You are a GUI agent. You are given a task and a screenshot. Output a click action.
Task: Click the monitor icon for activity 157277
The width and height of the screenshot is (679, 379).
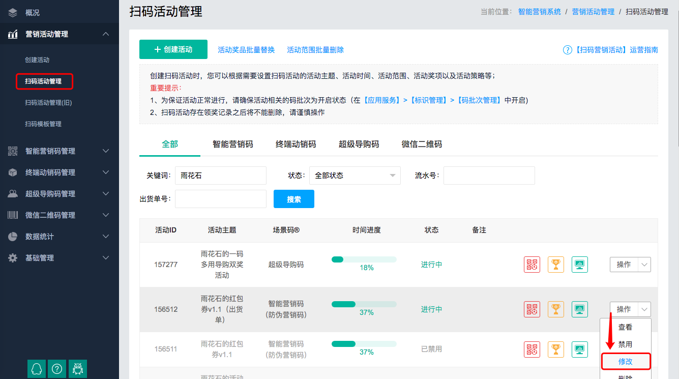[579, 265]
